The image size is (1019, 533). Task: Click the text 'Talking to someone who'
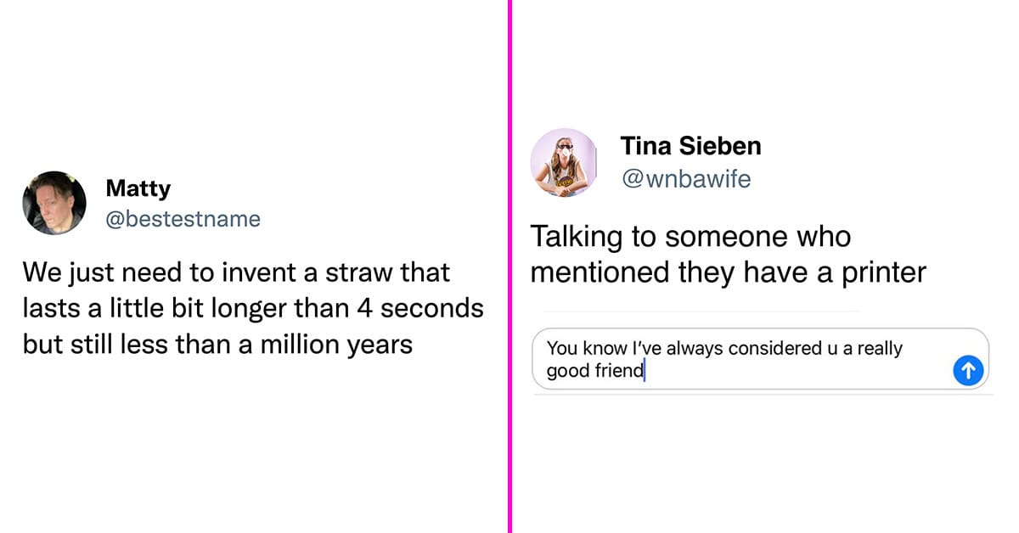pos(690,237)
